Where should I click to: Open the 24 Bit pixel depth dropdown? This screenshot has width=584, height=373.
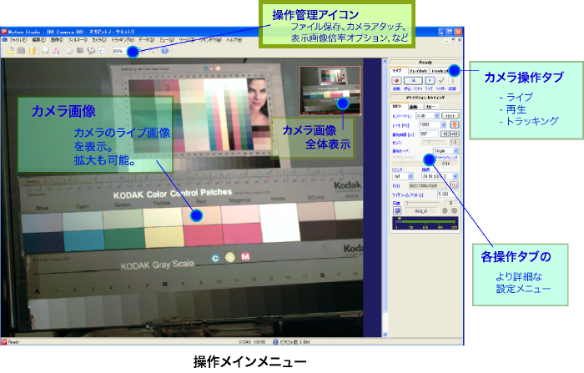point(440,176)
